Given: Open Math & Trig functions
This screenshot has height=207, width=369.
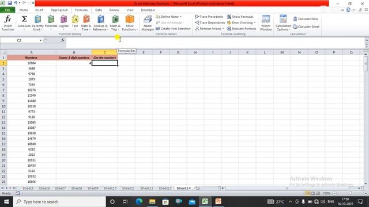Looking at the screenshot, I should point(115,23).
